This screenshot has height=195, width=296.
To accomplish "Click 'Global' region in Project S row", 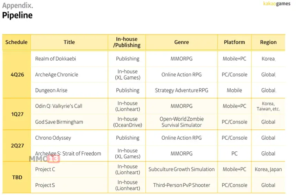I will 268,185.
